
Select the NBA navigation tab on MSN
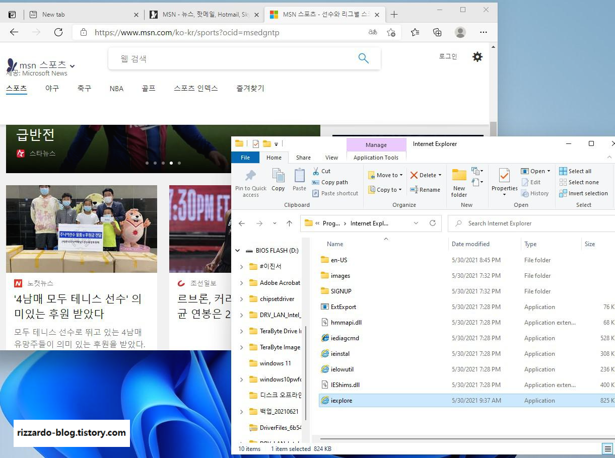[x=116, y=89]
